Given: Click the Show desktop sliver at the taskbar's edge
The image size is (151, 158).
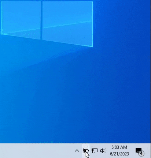Looking at the screenshot, I should 150,151.
